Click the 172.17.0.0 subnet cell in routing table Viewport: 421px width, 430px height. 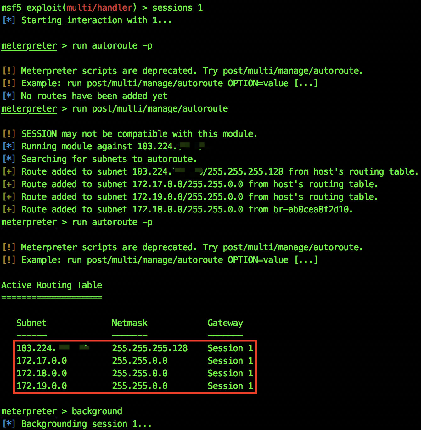click(42, 361)
